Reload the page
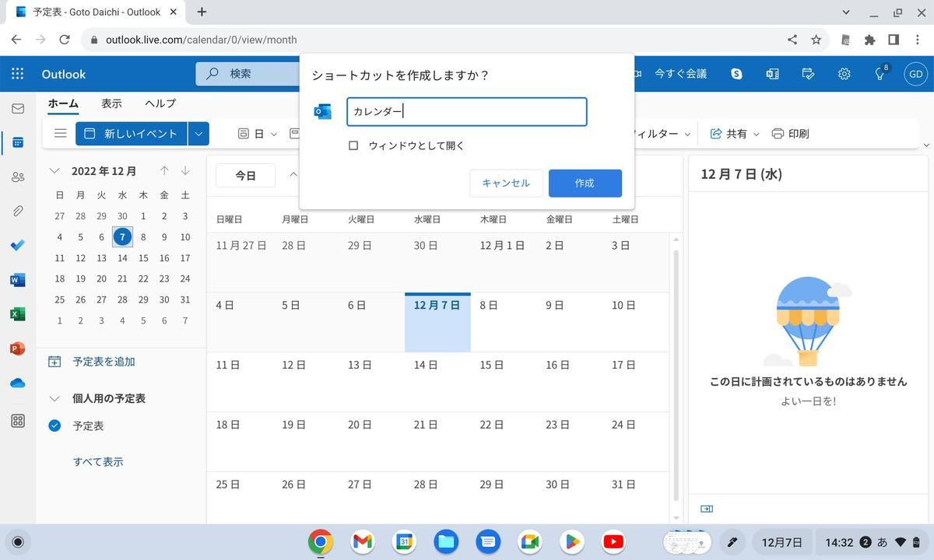 pos(65,40)
